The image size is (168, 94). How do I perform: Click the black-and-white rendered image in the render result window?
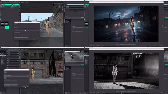point(126,71)
